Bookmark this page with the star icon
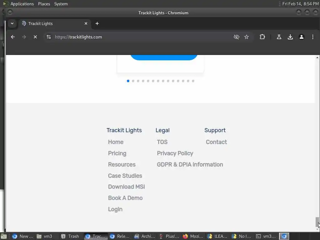The width and height of the screenshot is (320, 240). point(247,37)
